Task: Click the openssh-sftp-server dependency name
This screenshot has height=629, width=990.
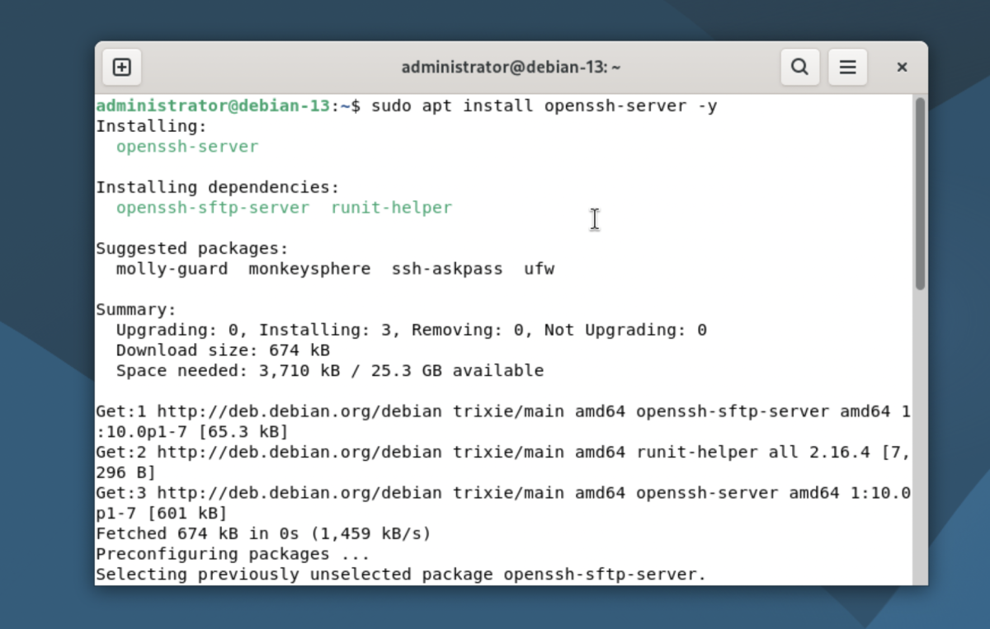Action: [213, 208]
